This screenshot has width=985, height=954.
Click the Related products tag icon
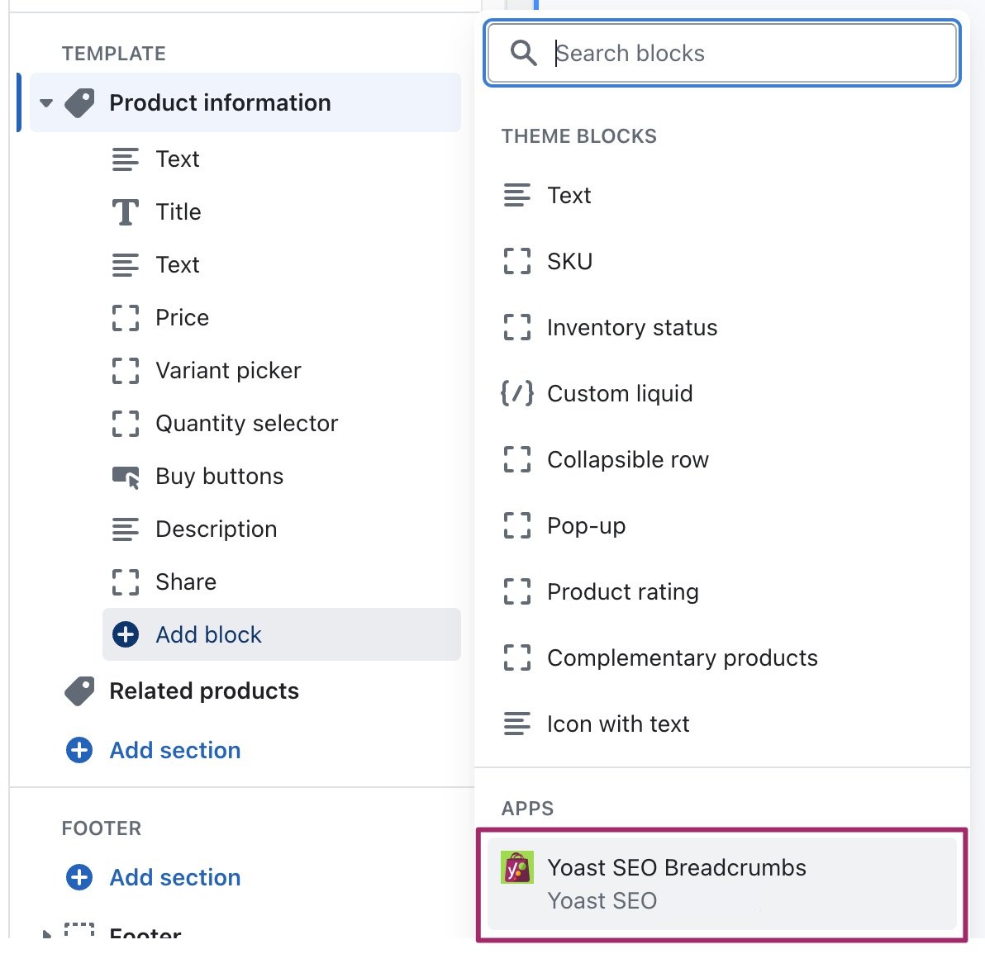click(x=80, y=691)
